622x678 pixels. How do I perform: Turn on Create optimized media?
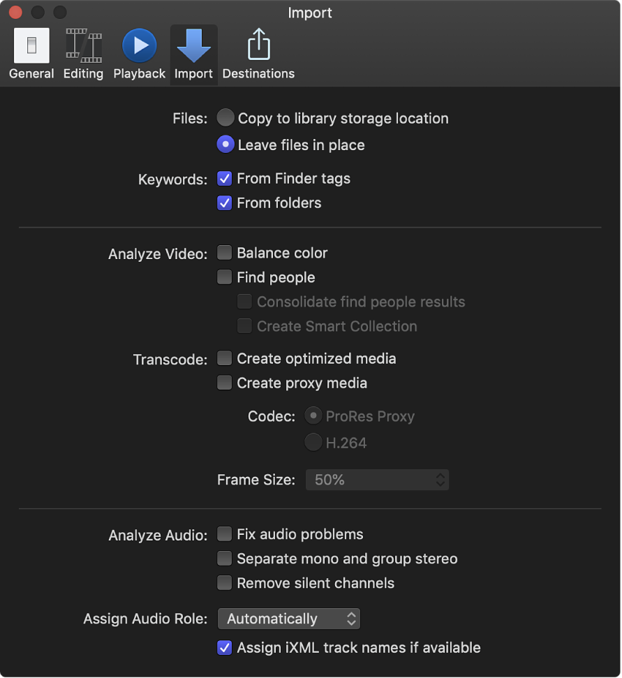pos(225,358)
